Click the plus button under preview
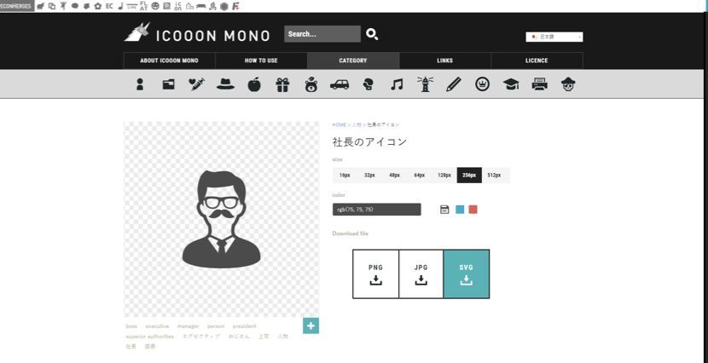This screenshot has width=708, height=363. [310, 326]
